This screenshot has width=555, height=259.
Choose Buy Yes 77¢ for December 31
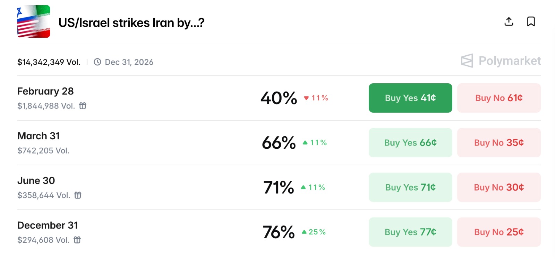[x=410, y=232]
